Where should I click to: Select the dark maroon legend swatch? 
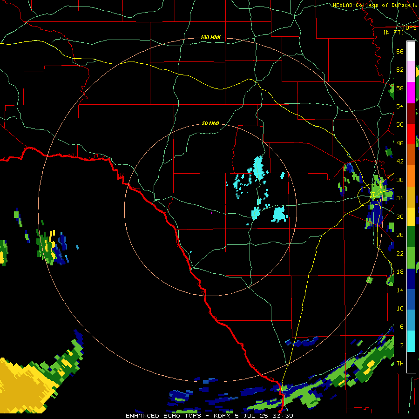point(411,114)
